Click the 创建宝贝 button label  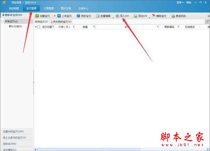point(45,16)
